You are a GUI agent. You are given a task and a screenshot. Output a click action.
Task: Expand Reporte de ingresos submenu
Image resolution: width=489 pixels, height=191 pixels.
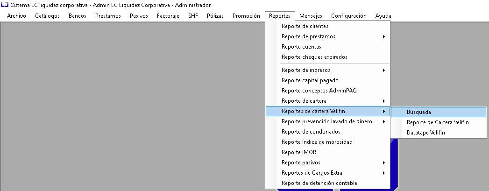click(x=327, y=70)
